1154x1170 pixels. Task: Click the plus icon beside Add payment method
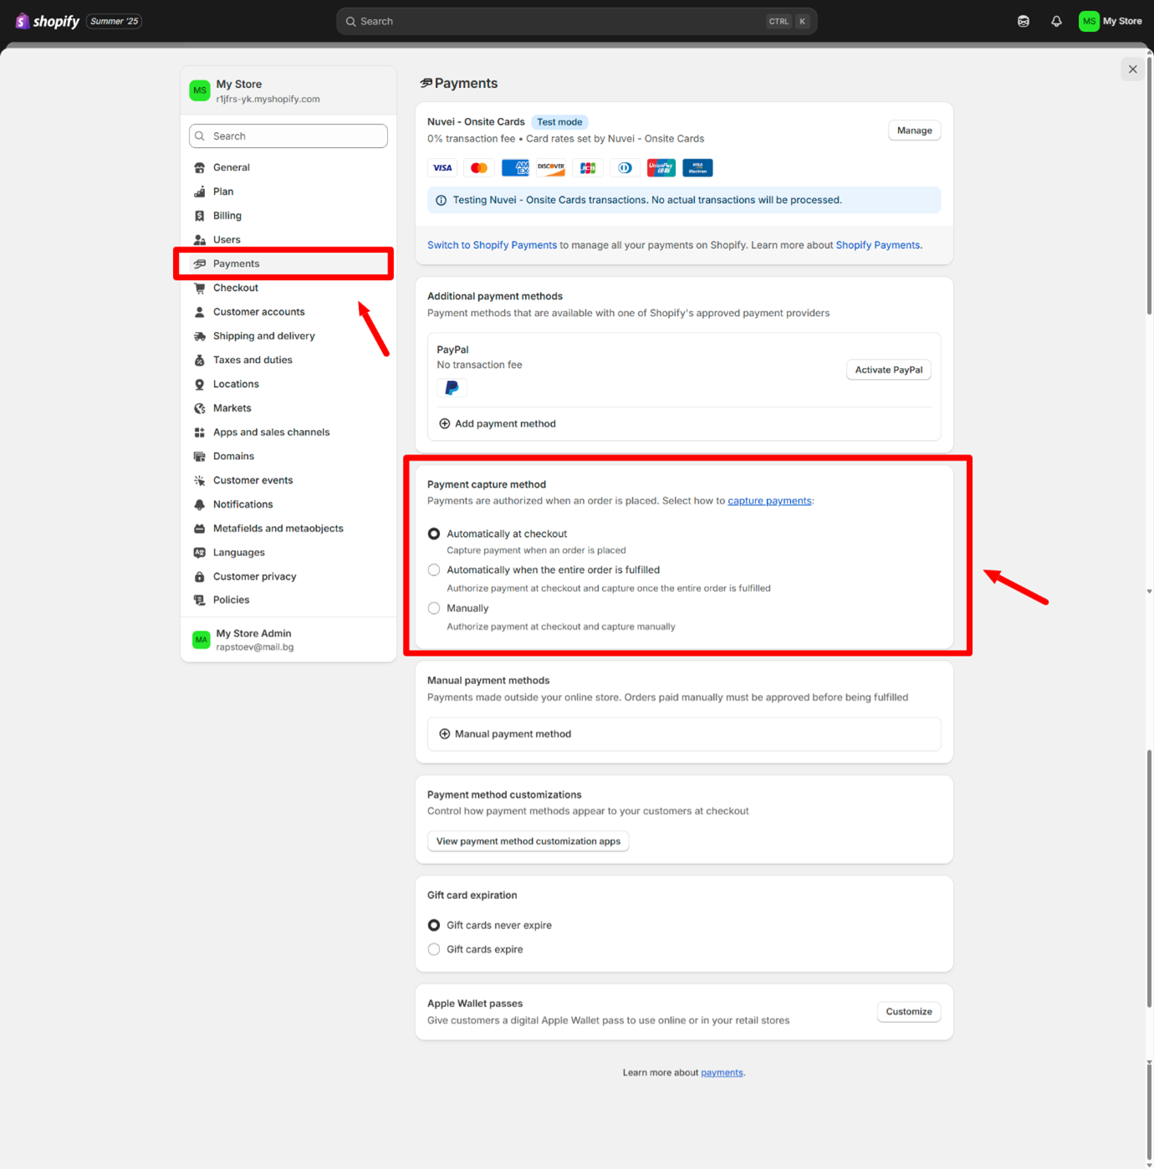[445, 424]
